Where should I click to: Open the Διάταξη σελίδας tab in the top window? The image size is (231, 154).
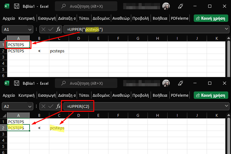point(67,18)
